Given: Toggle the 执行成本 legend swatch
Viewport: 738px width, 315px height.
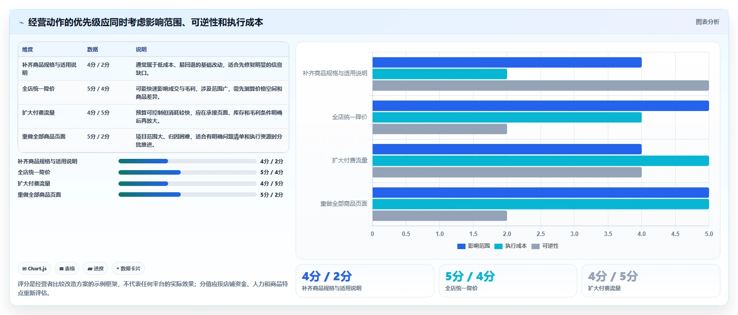Looking at the screenshot, I should pos(498,246).
